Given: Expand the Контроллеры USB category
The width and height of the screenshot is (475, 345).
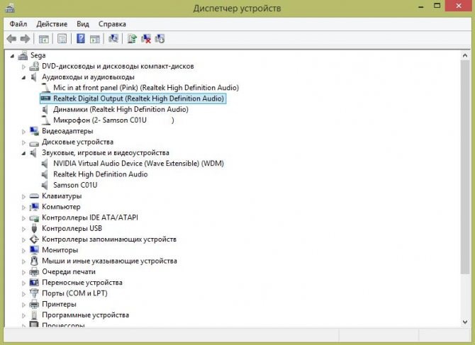Looking at the screenshot, I should (x=23, y=229).
